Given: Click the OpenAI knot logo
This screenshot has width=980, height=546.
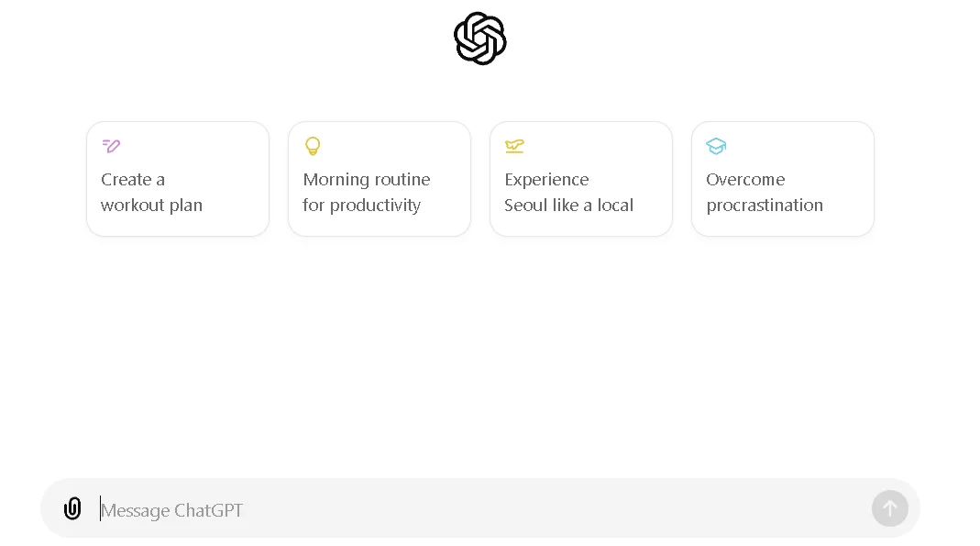Looking at the screenshot, I should 480,39.
